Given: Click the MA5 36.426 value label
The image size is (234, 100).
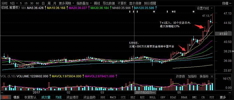Looking at the screenshot, I should click(35, 8).
